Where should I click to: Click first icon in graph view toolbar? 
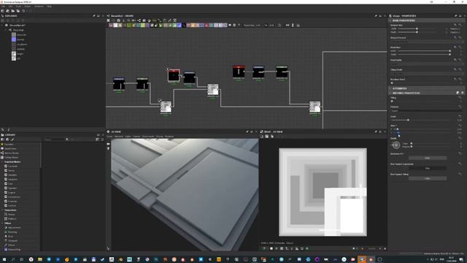109,20
